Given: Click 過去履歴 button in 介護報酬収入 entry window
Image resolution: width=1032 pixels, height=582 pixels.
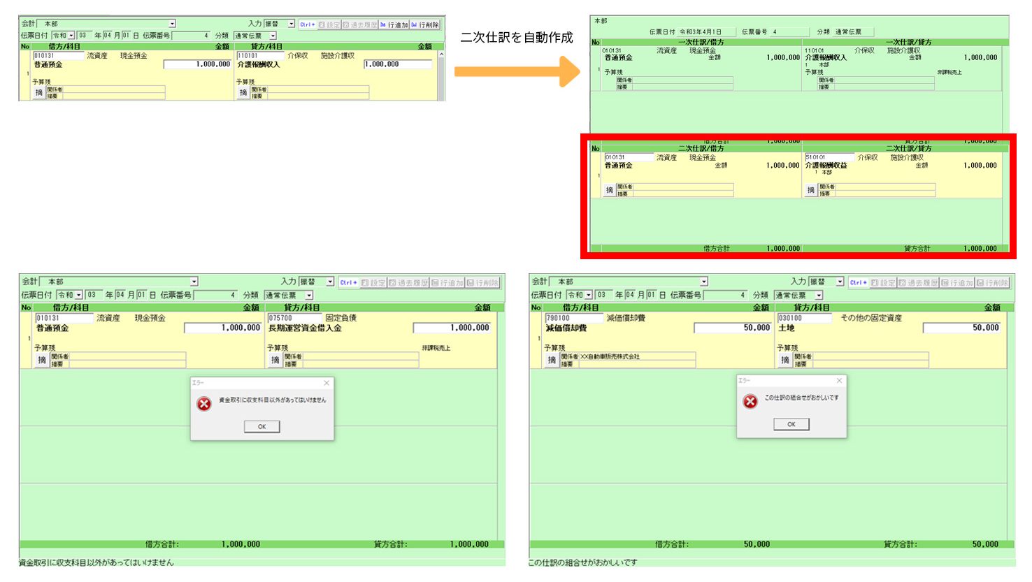Looking at the screenshot, I should [360, 24].
